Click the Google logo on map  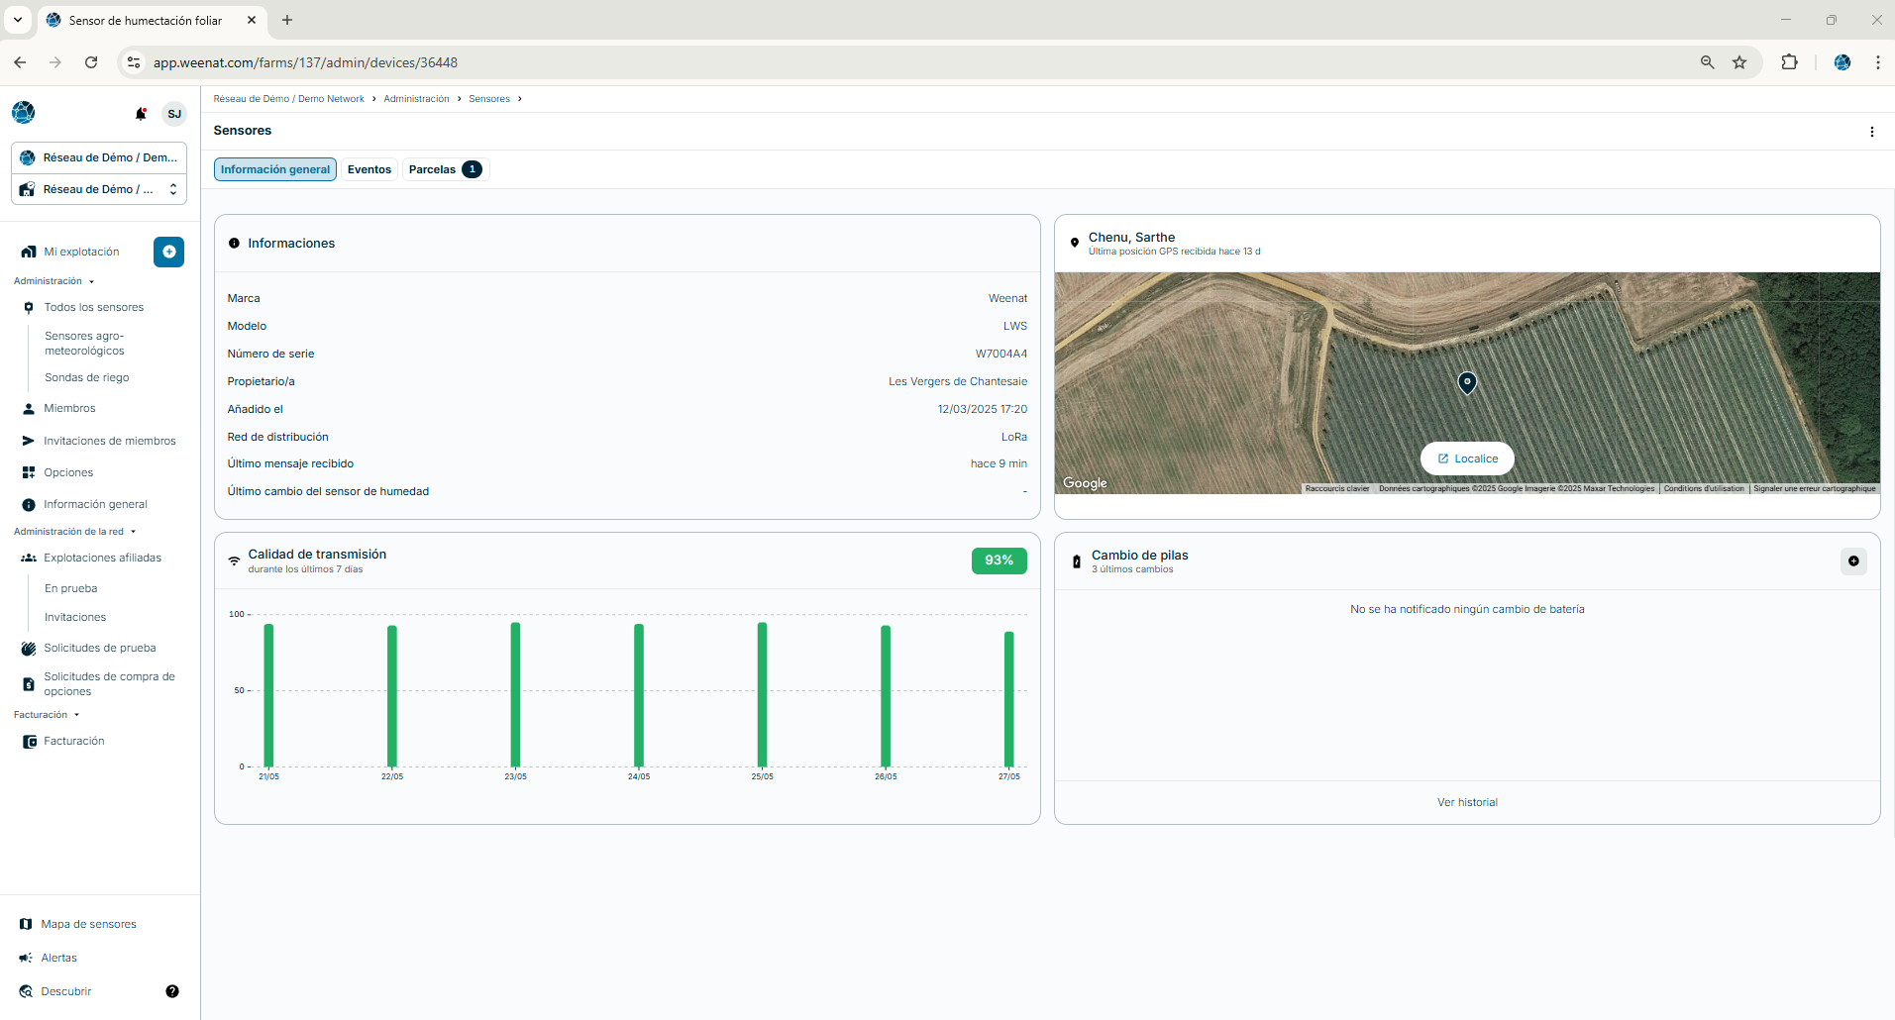tap(1085, 482)
